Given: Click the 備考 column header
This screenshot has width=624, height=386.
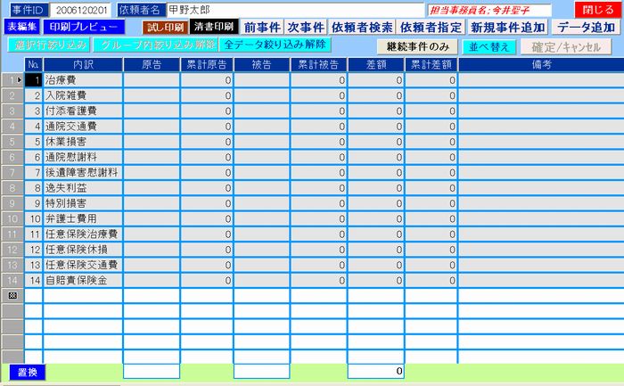Looking at the screenshot, I should click(538, 64).
